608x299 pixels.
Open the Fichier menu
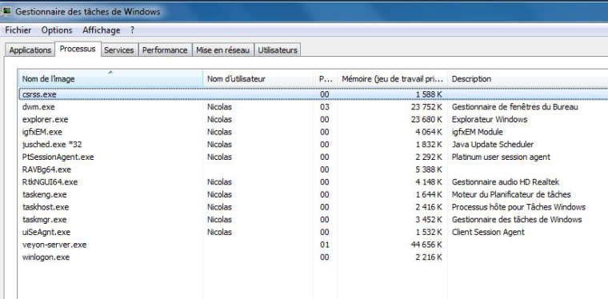[x=18, y=30]
